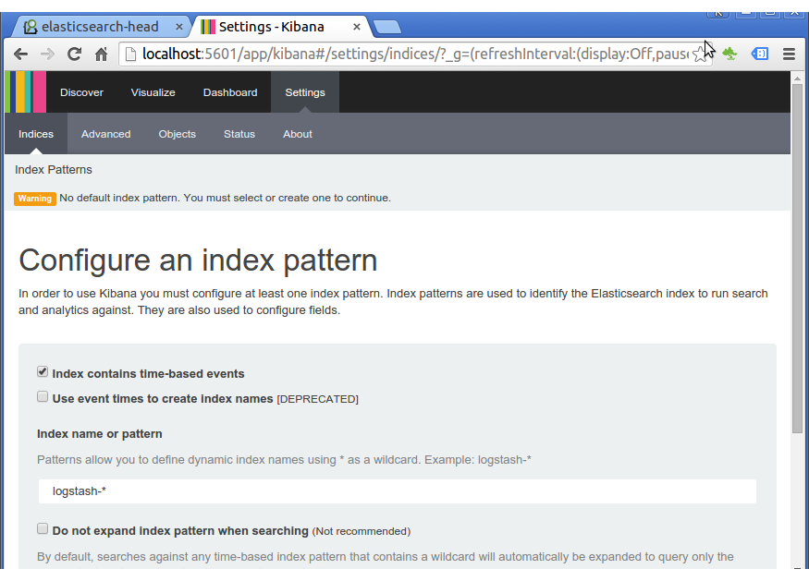Image resolution: width=809 pixels, height=581 pixels.
Task: Open the Objects sub-tab
Action: click(x=177, y=134)
